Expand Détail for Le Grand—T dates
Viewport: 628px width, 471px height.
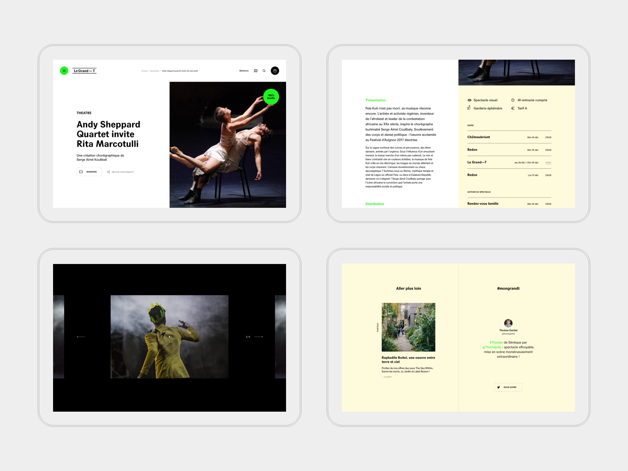coord(548,163)
